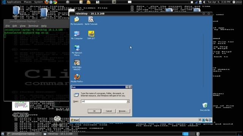Open Help menu in terminal window
Image resolution: width=243 pixels, height=136 pixels.
click(44, 26)
